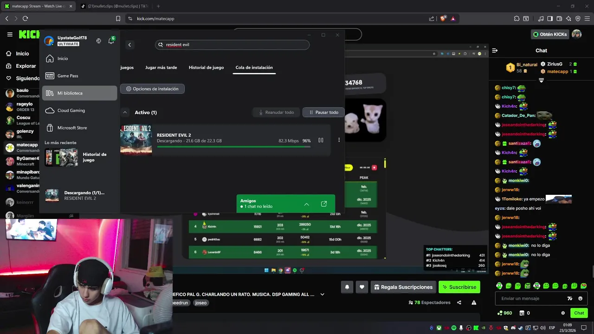The height and width of the screenshot is (334, 594).
Task: Open Spotify in system tray
Action: tap(454, 328)
